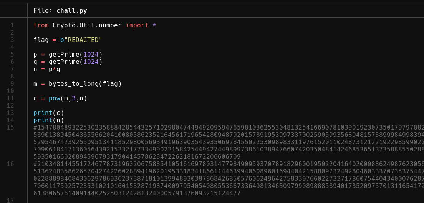Click line number 9 in gutter
The image size is (424, 203).
click(12, 84)
